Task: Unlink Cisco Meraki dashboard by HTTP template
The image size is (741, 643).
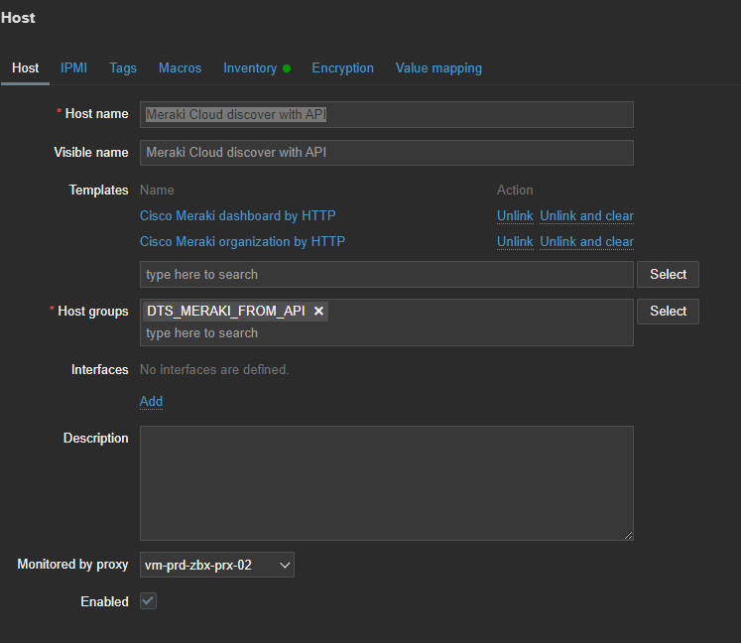Action: (515, 216)
